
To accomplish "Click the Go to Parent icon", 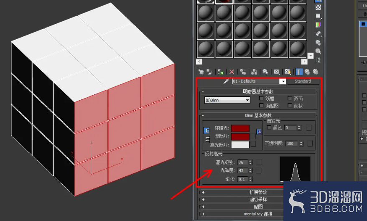I will pos(307,72).
